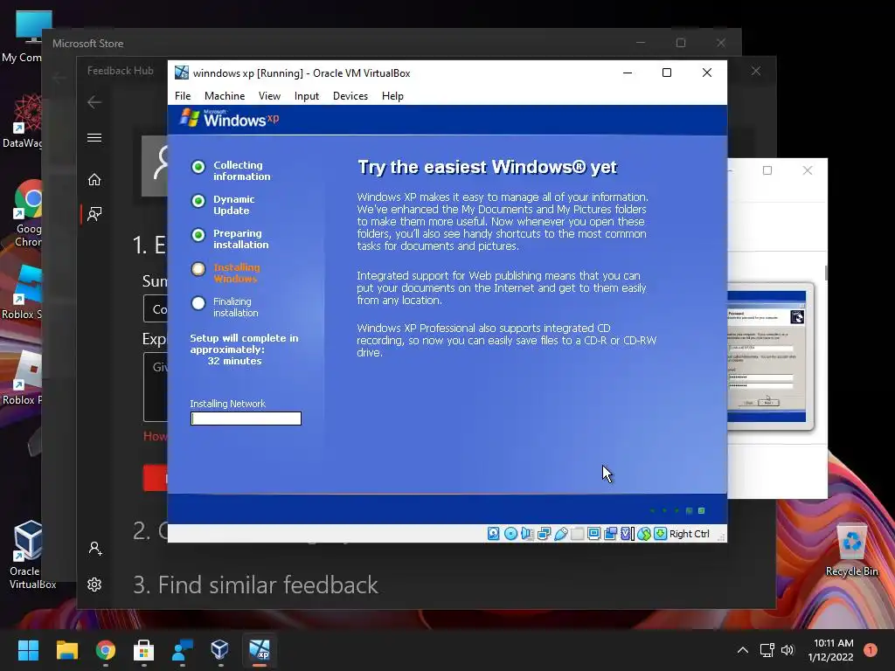Viewport: 895px width, 671px height.
Task: Click the network adapter status icon
Action: click(x=544, y=534)
